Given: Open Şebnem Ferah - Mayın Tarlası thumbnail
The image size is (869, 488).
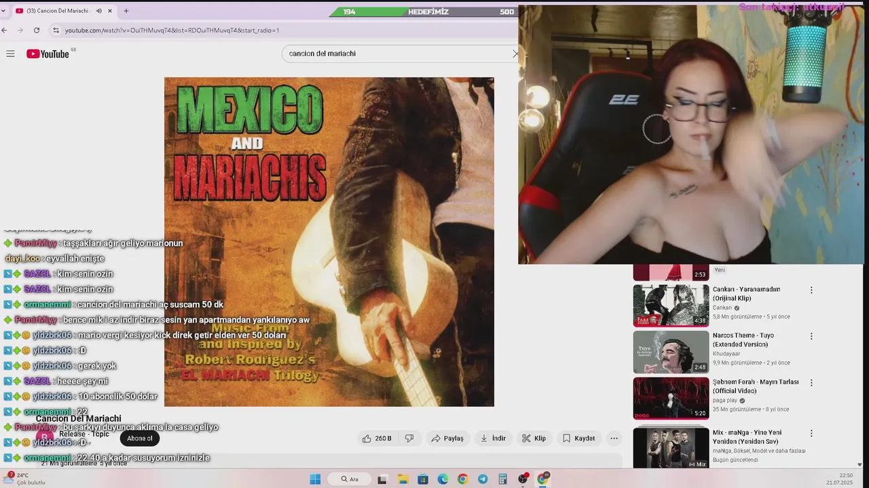Looking at the screenshot, I should tap(671, 399).
